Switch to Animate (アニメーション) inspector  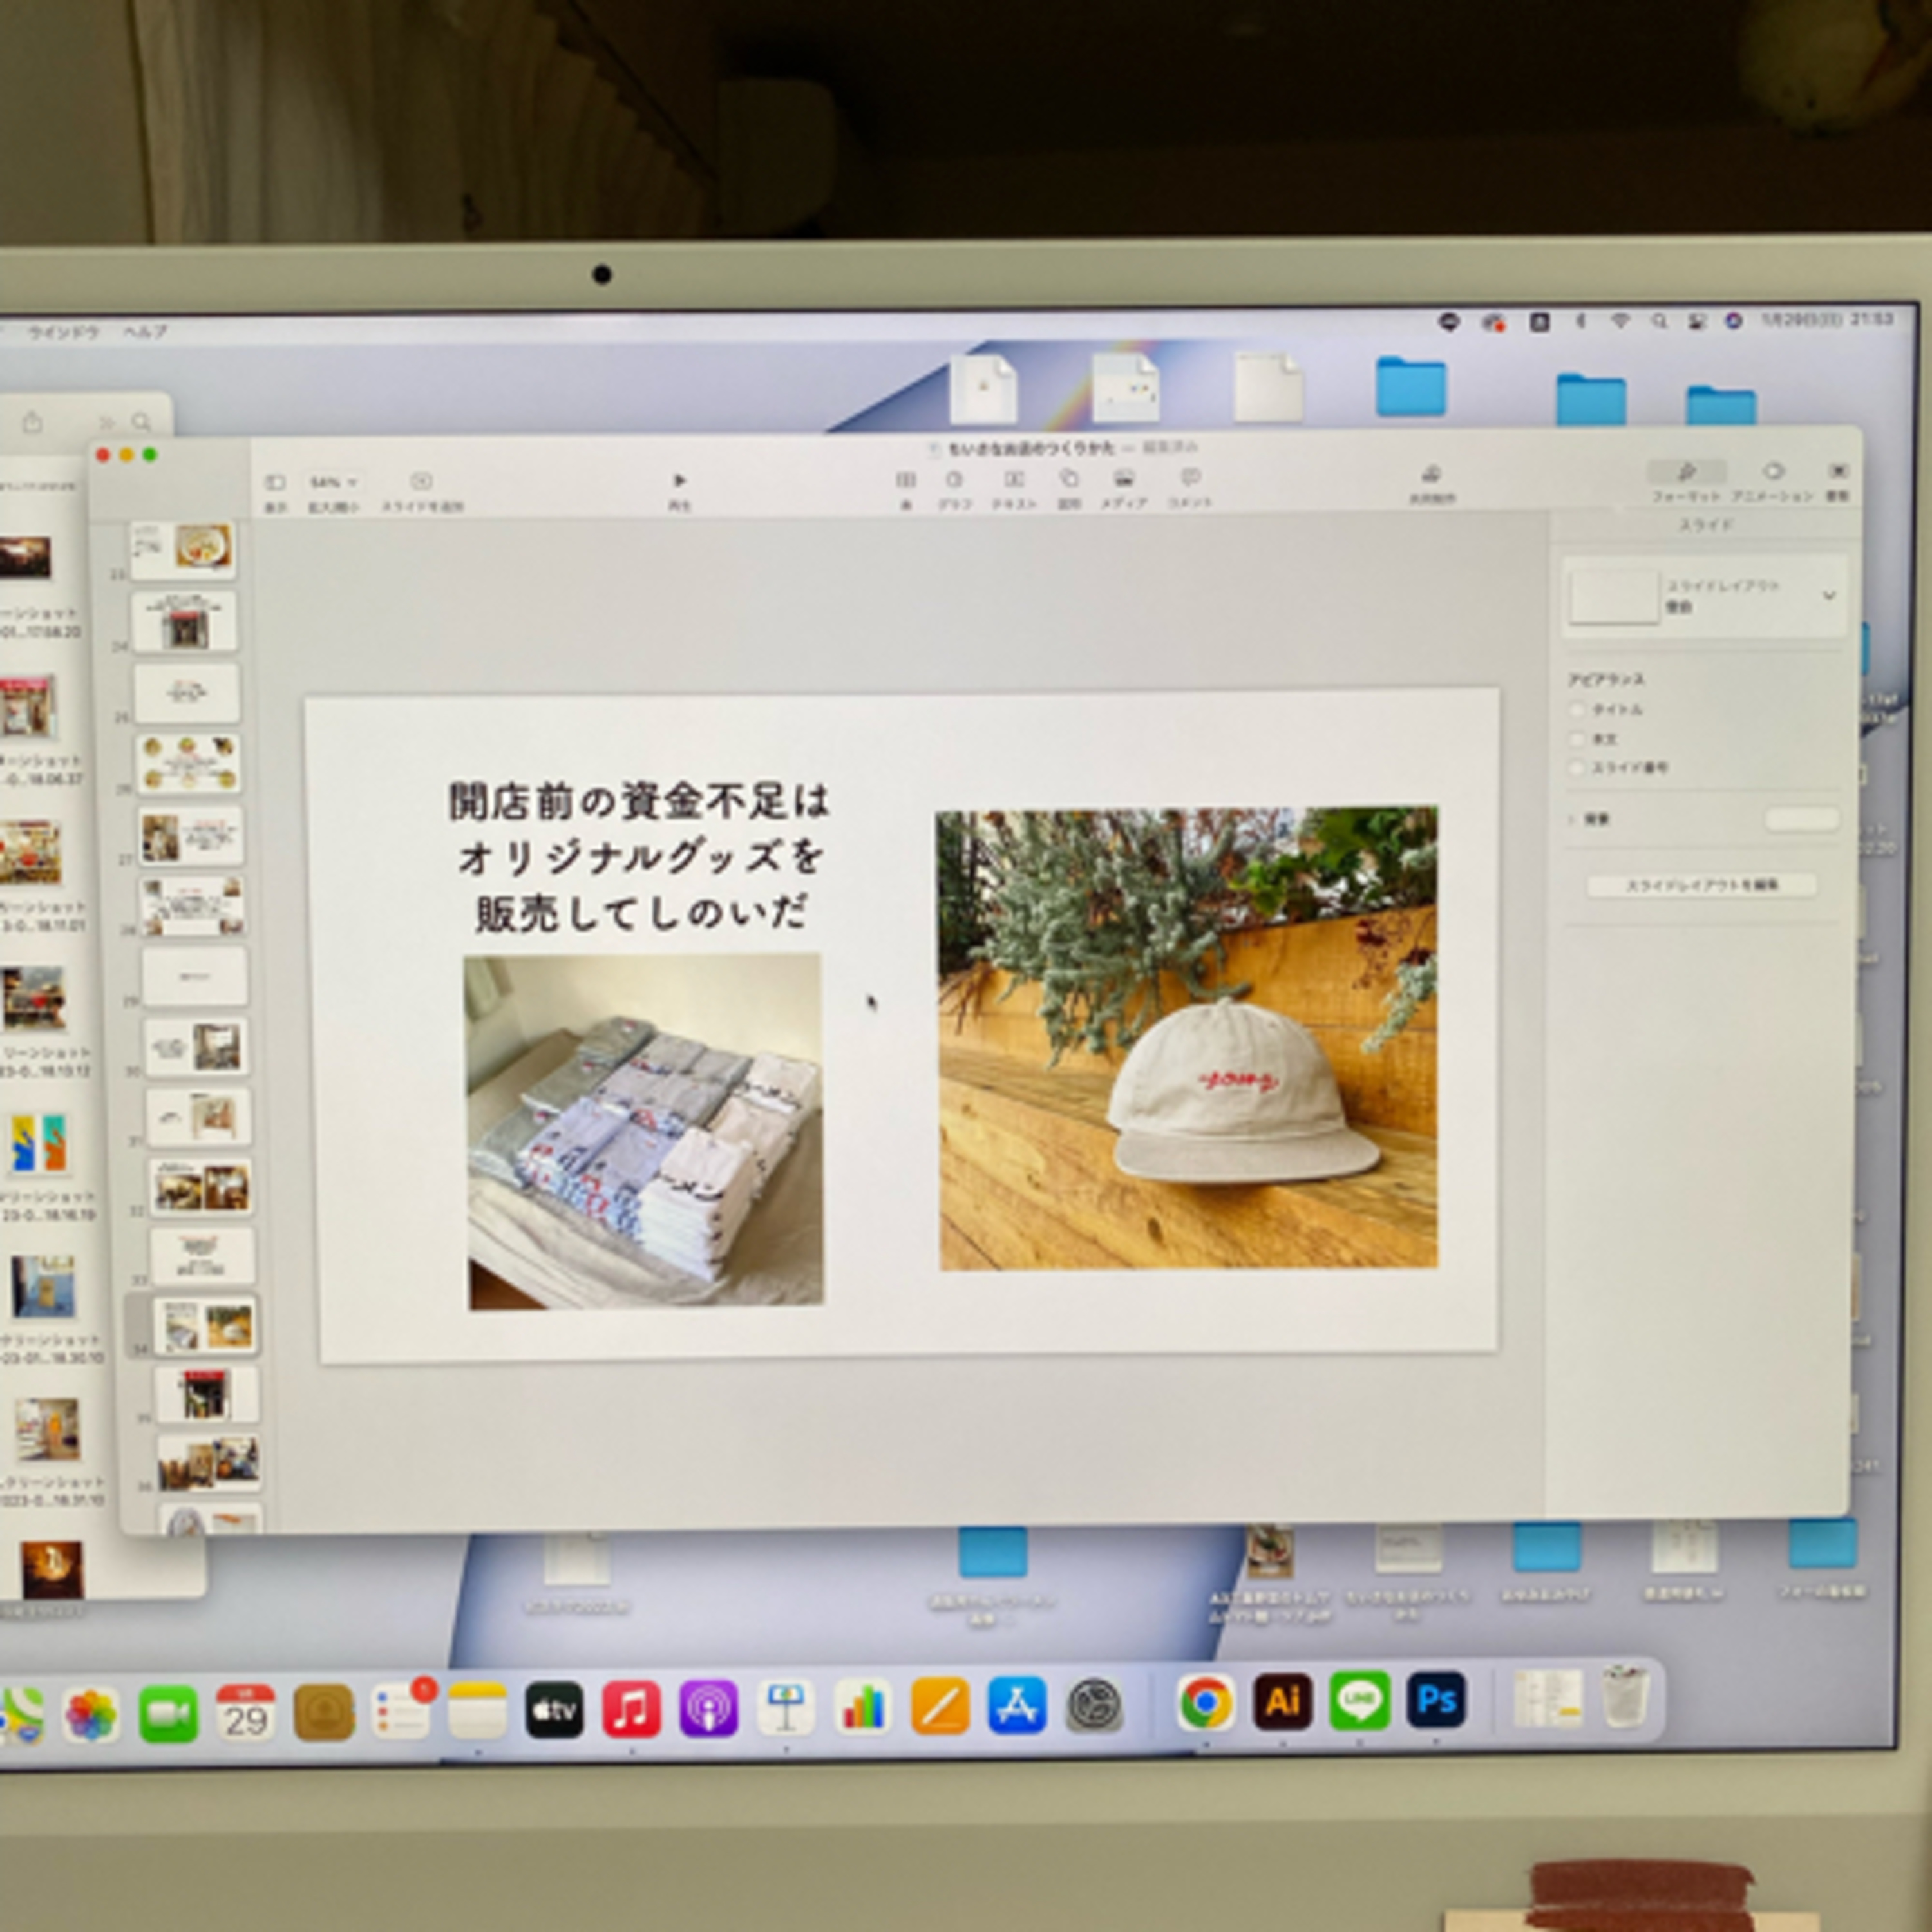tap(1773, 470)
